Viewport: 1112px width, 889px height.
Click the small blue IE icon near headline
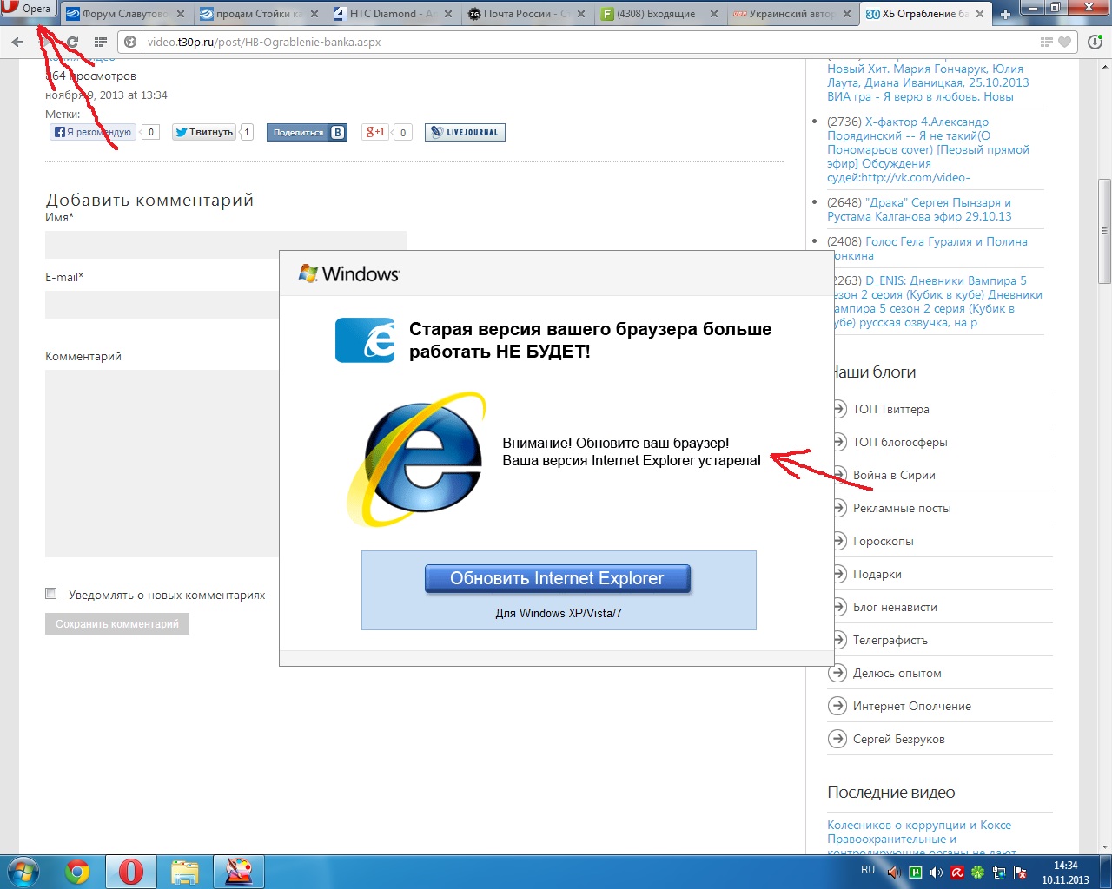365,339
